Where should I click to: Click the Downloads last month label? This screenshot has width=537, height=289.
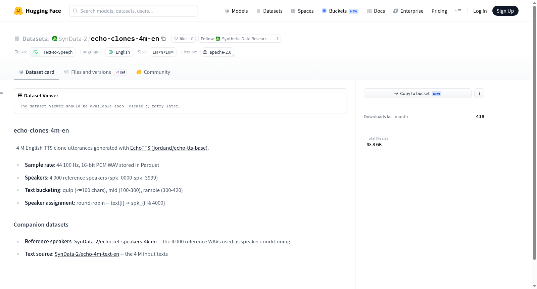point(386,117)
